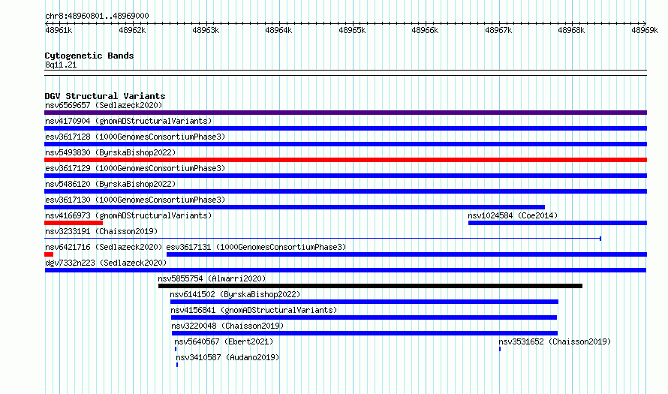Click the nsv4170904 gnomAD variant label
The image size is (668, 394).
tap(128, 121)
